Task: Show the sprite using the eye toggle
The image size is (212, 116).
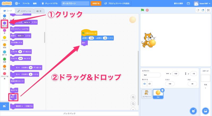Action: point(145,84)
